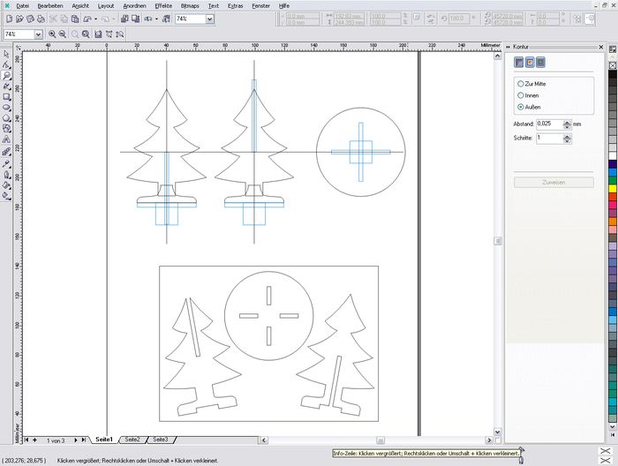Open zoom level dropdown in standard toolbar

click(x=210, y=19)
